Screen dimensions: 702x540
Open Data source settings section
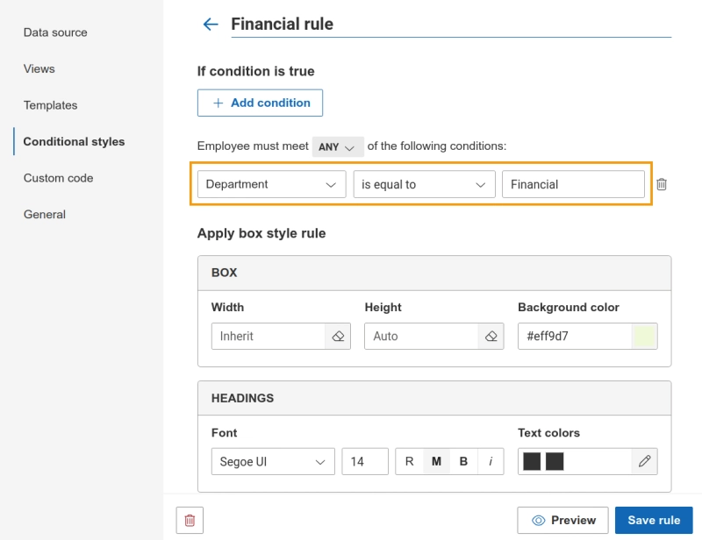pos(55,32)
